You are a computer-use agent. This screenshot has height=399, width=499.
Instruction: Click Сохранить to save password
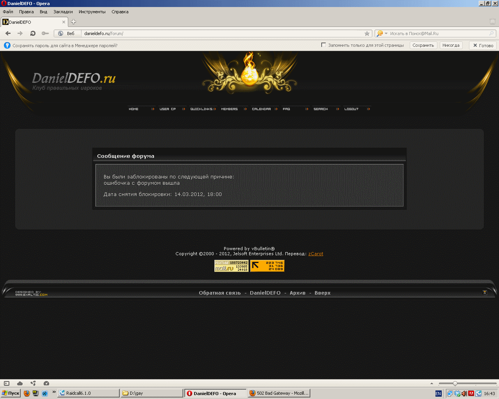tap(423, 45)
